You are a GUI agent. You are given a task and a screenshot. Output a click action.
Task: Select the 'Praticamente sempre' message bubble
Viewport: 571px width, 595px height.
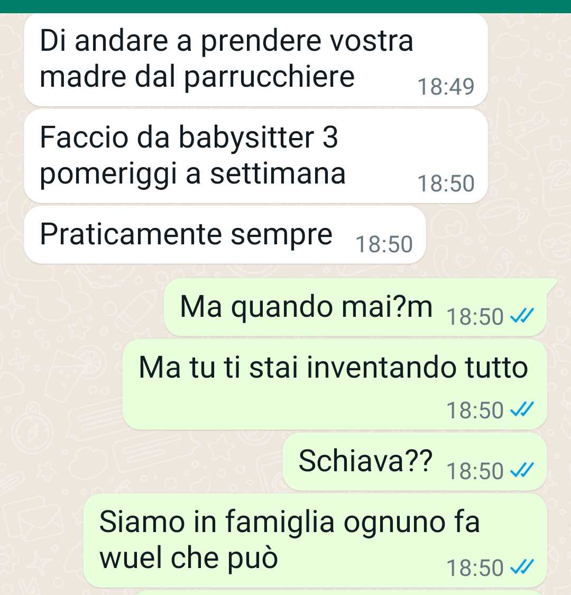[x=225, y=235]
